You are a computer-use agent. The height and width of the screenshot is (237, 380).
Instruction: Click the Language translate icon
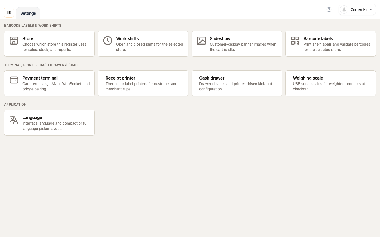tap(14, 120)
